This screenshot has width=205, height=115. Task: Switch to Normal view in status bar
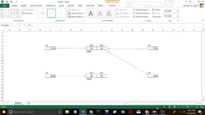pos(164,107)
